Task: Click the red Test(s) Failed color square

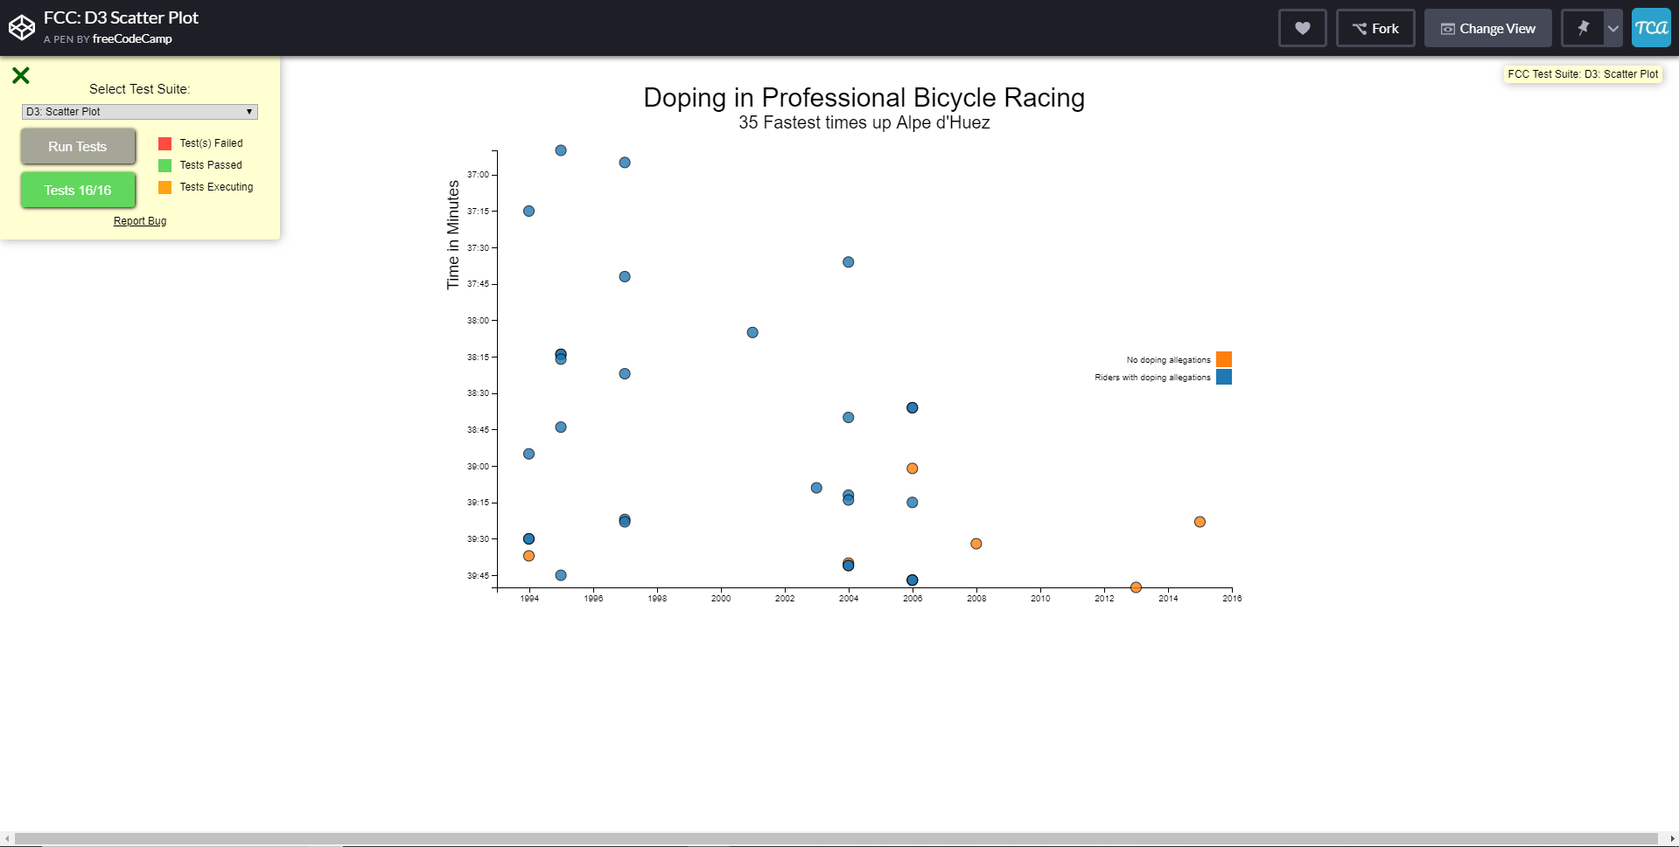Action: (x=164, y=142)
